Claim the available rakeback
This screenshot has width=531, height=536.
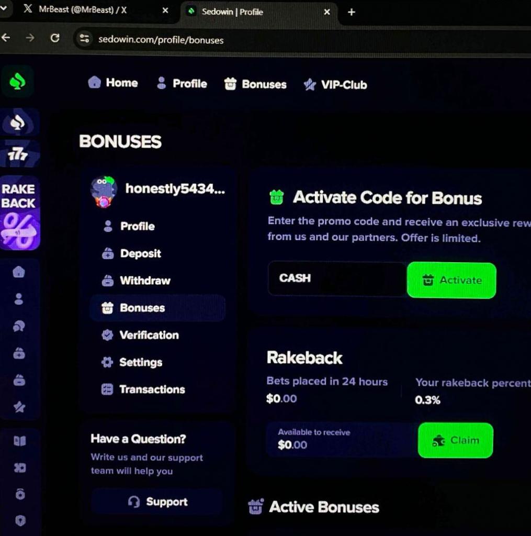pos(456,440)
